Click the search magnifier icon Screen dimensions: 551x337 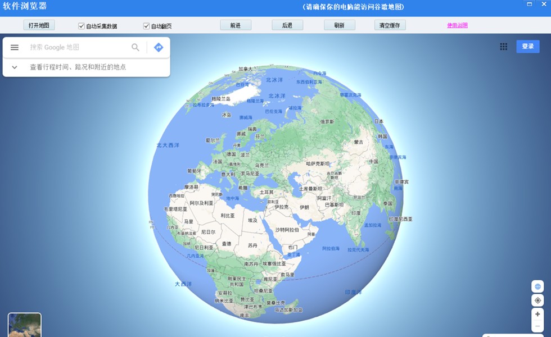[136, 47]
